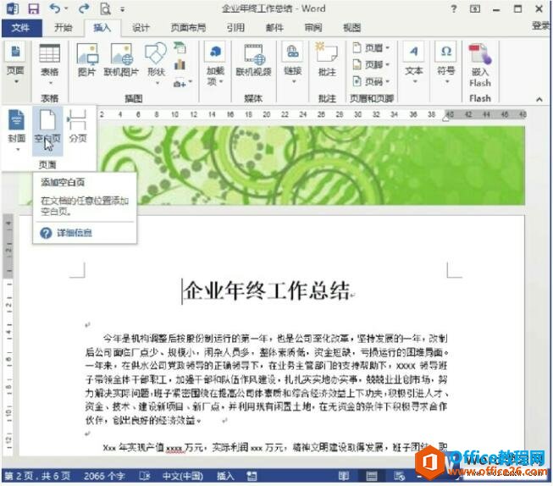The image size is (553, 486).
Task: Click the chart insert icon
Action: click(x=180, y=64)
